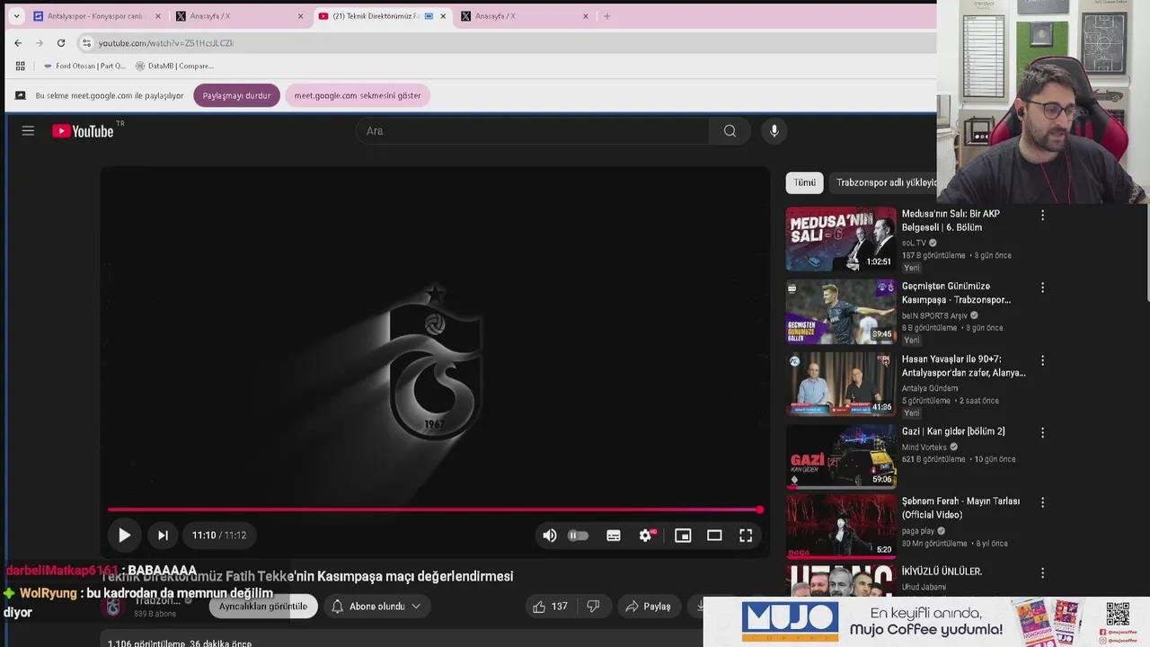
Task: Click the Paylaşmayı durdur button
Action: 236,95
